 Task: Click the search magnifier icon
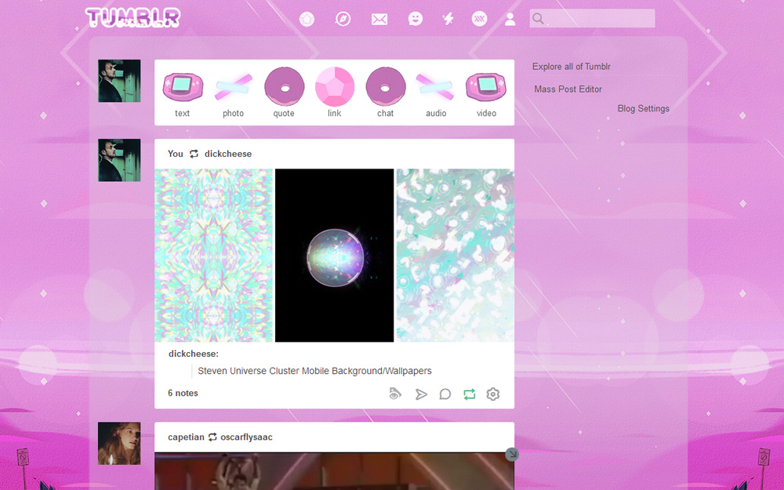[538, 19]
